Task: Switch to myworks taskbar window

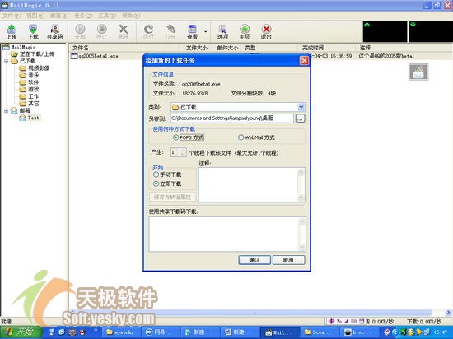Action: click(x=120, y=332)
